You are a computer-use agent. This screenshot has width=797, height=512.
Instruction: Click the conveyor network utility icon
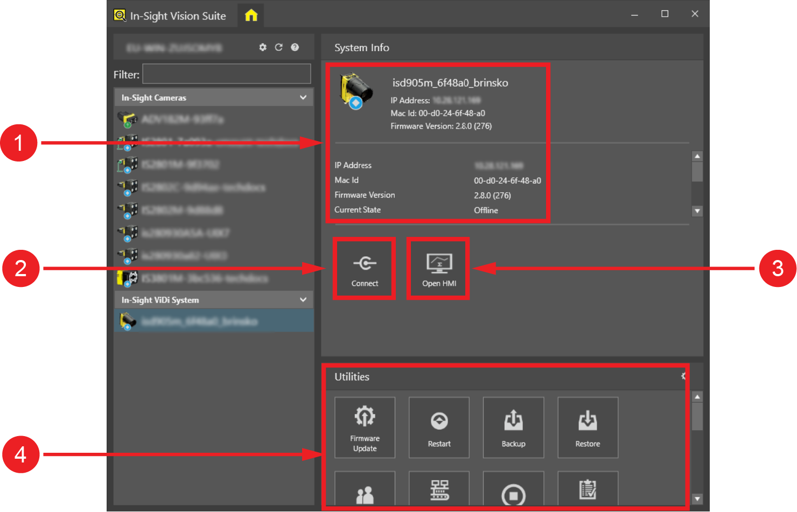pyautogui.click(x=439, y=490)
